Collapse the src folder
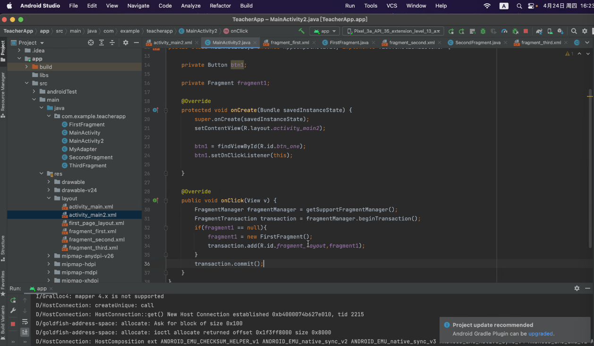594x346 pixels. click(x=26, y=83)
